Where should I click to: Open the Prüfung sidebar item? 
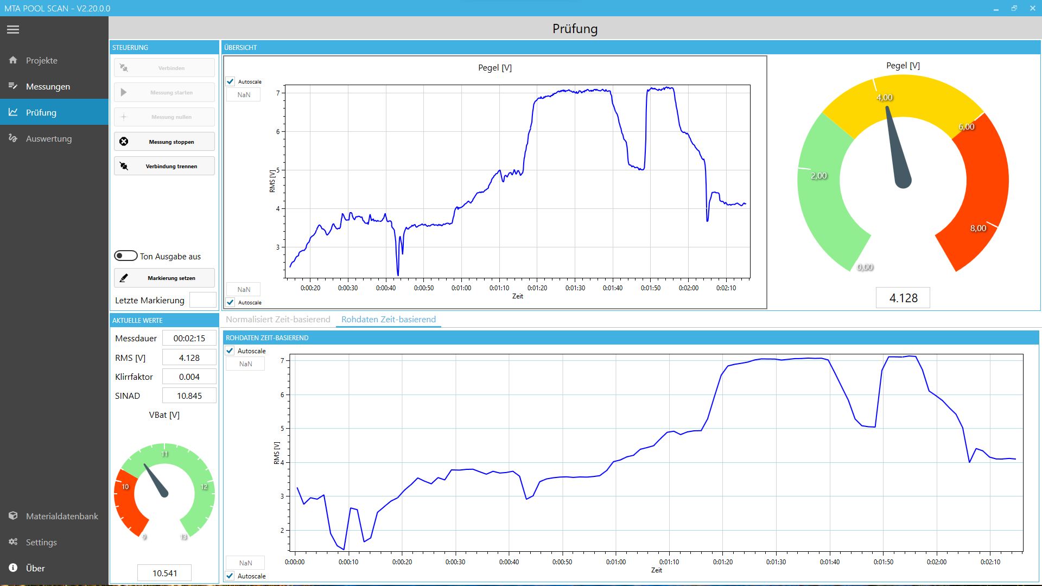[x=41, y=112]
